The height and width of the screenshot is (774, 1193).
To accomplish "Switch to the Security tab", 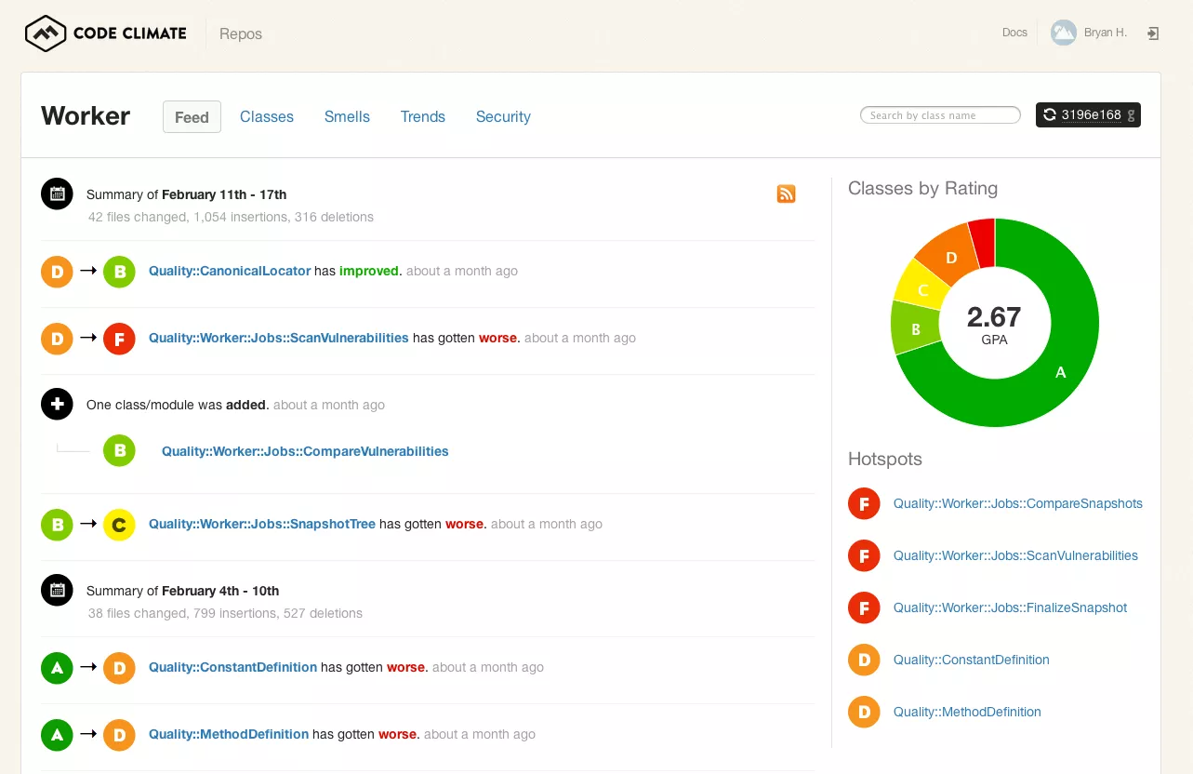I will (503, 116).
